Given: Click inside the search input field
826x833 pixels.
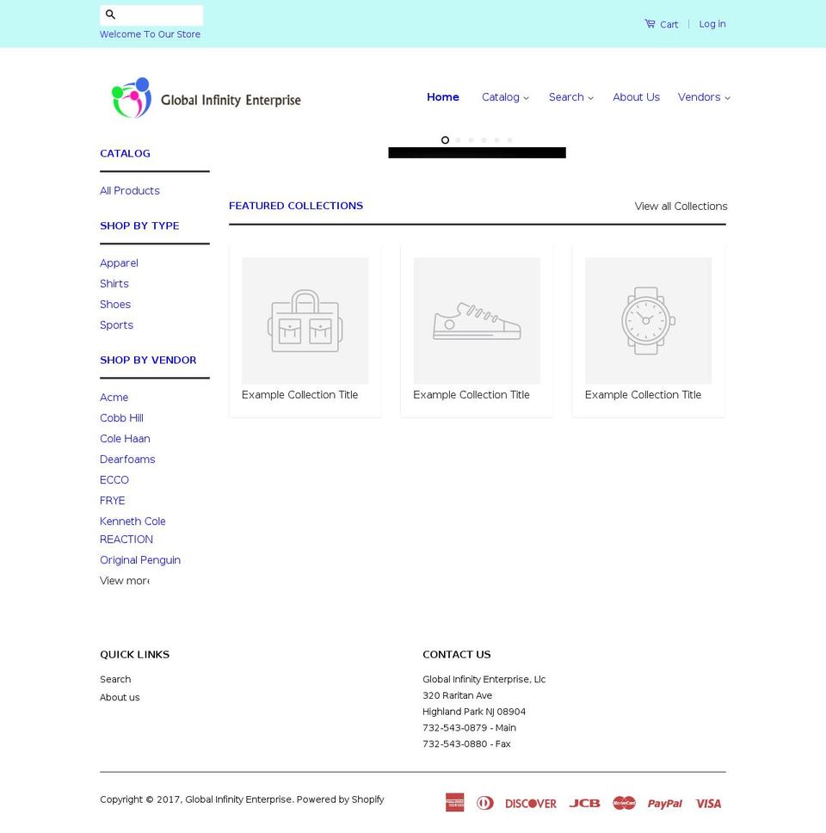Looking at the screenshot, I should tap(159, 15).
